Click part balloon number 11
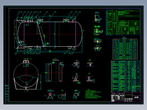The height and width of the screenshot is (110, 147). click(x=72, y=12)
